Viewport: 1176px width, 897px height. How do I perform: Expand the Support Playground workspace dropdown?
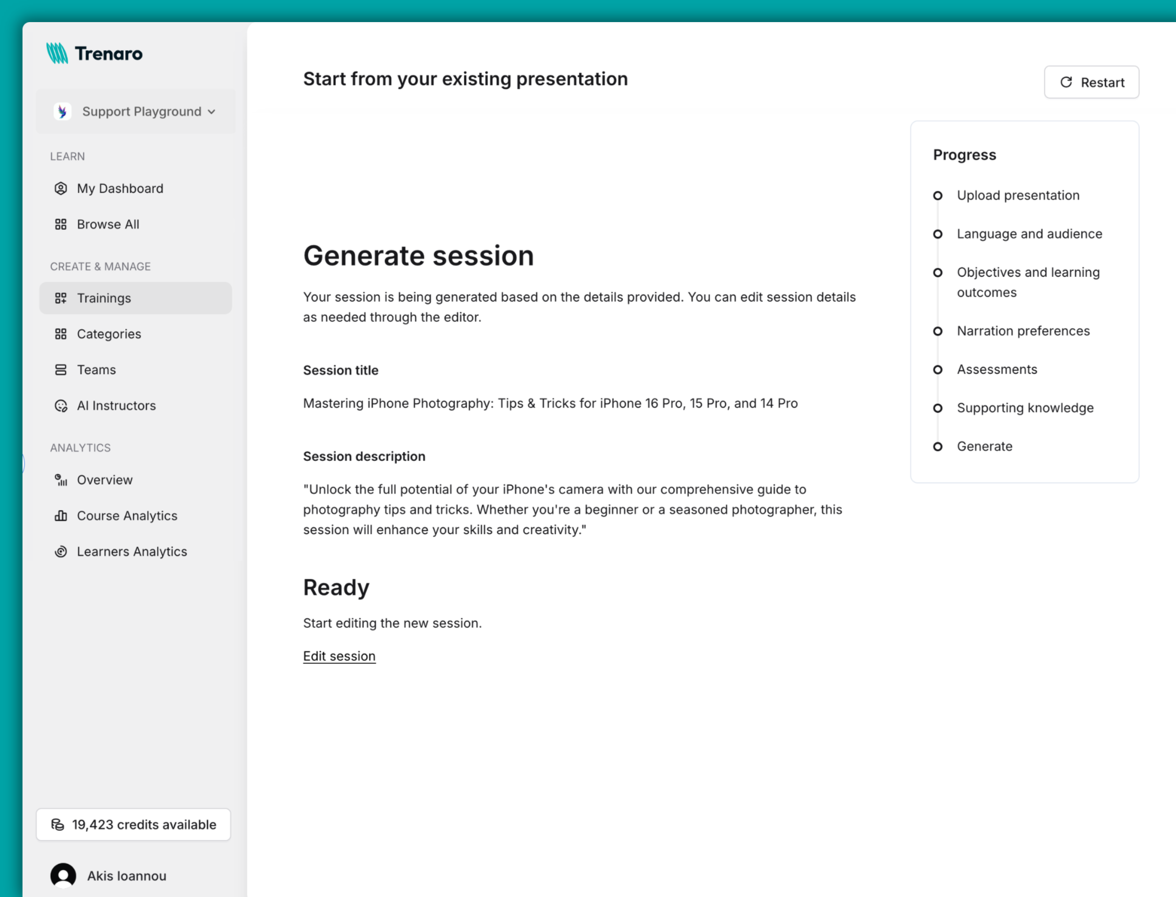point(212,112)
